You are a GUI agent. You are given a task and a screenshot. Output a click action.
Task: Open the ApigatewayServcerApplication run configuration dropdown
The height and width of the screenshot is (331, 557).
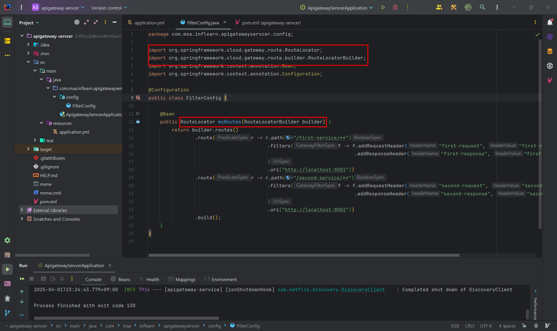[337, 8]
